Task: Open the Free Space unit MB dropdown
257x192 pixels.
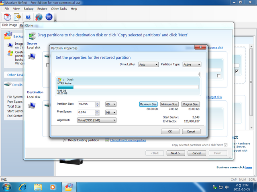Action: [111, 112]
